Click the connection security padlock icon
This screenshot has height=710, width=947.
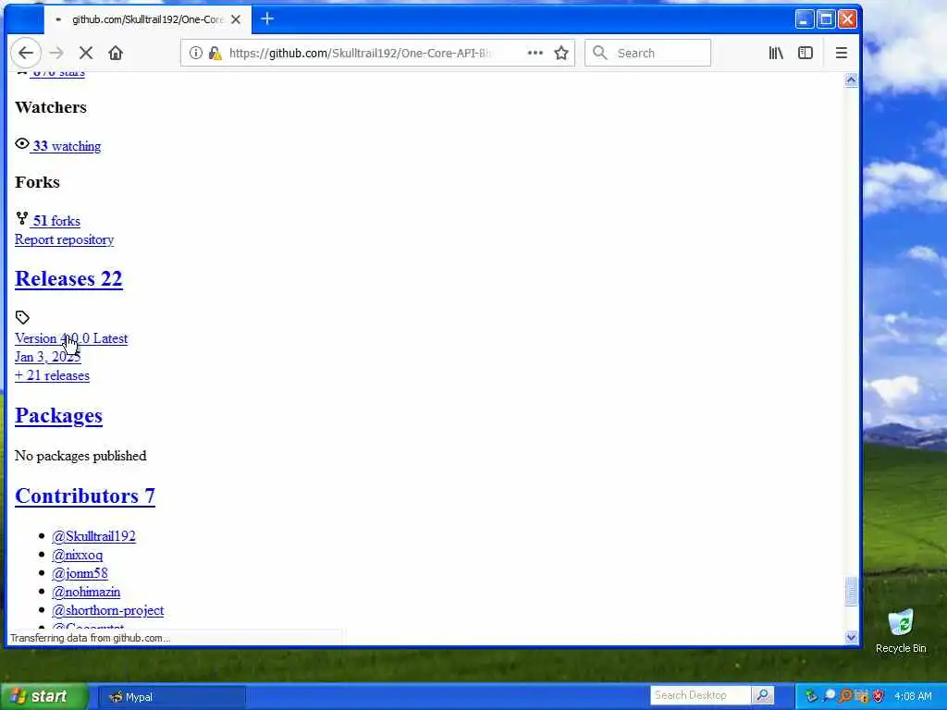(215, 53)
